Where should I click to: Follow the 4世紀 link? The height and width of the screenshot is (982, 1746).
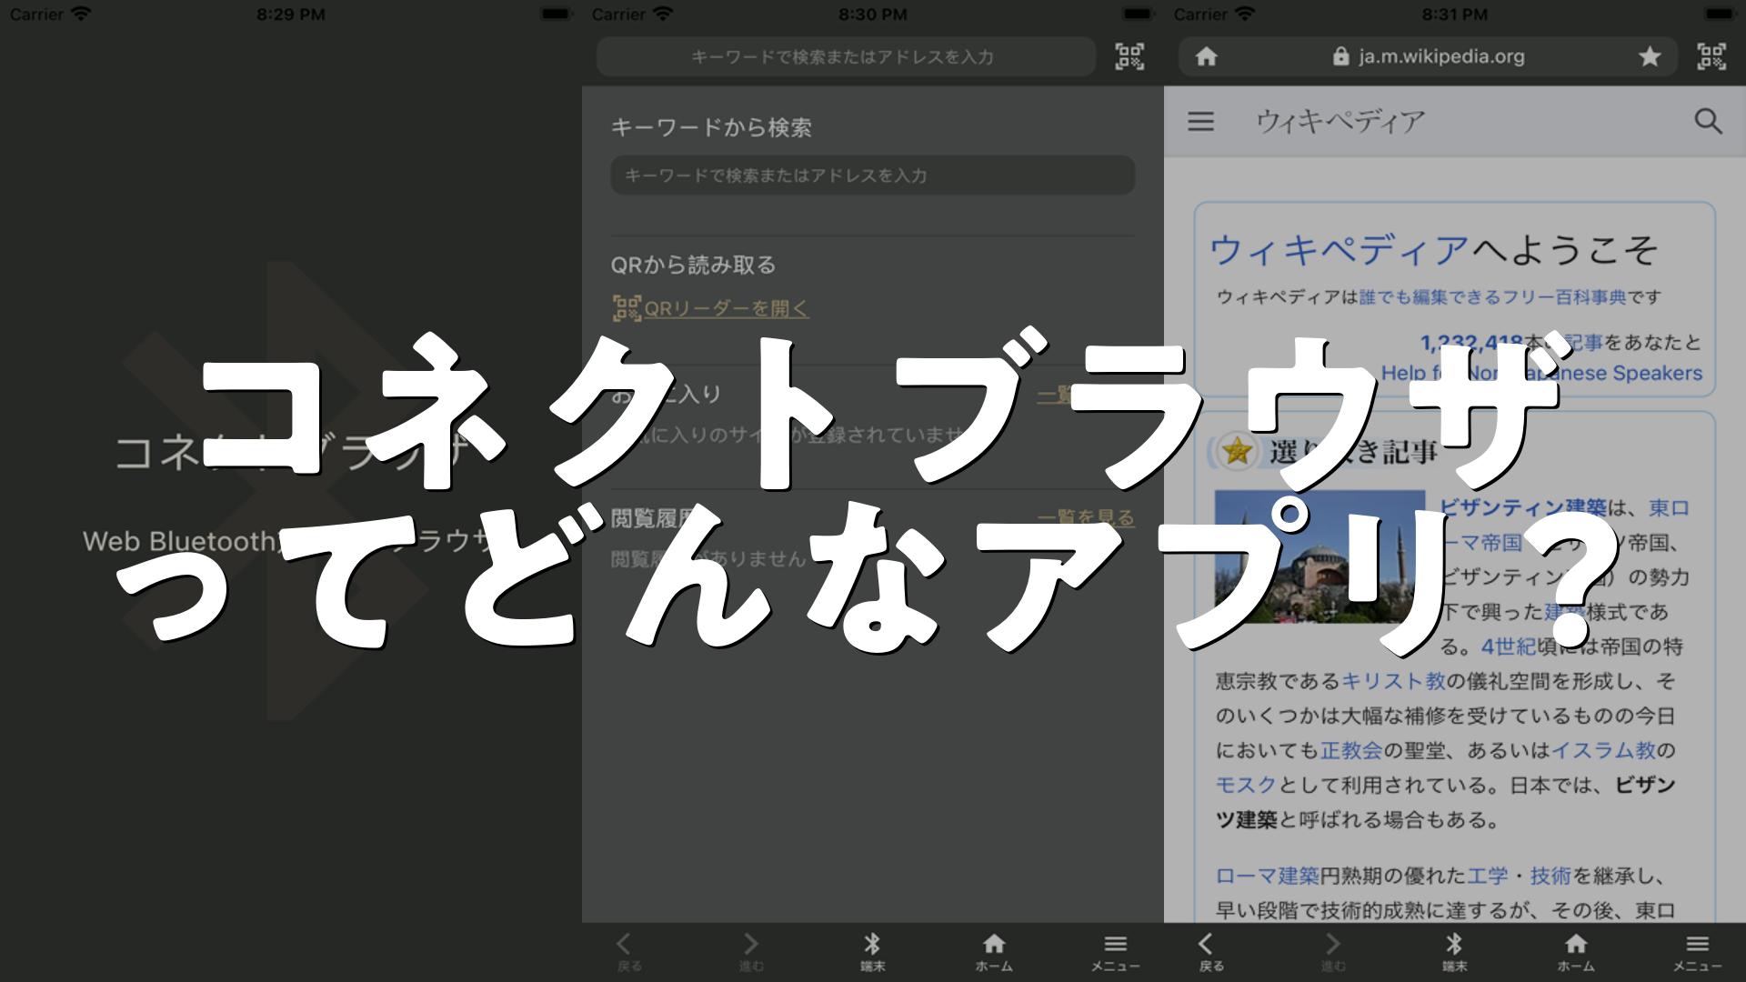1508,646
